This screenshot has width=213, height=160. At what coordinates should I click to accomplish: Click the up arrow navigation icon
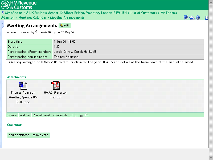[x=3, y=13]
